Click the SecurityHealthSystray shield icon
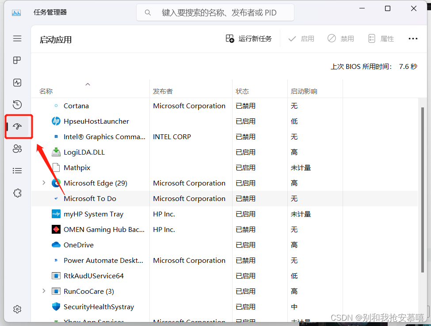The image size is (431, 326). tap(56, 307)
